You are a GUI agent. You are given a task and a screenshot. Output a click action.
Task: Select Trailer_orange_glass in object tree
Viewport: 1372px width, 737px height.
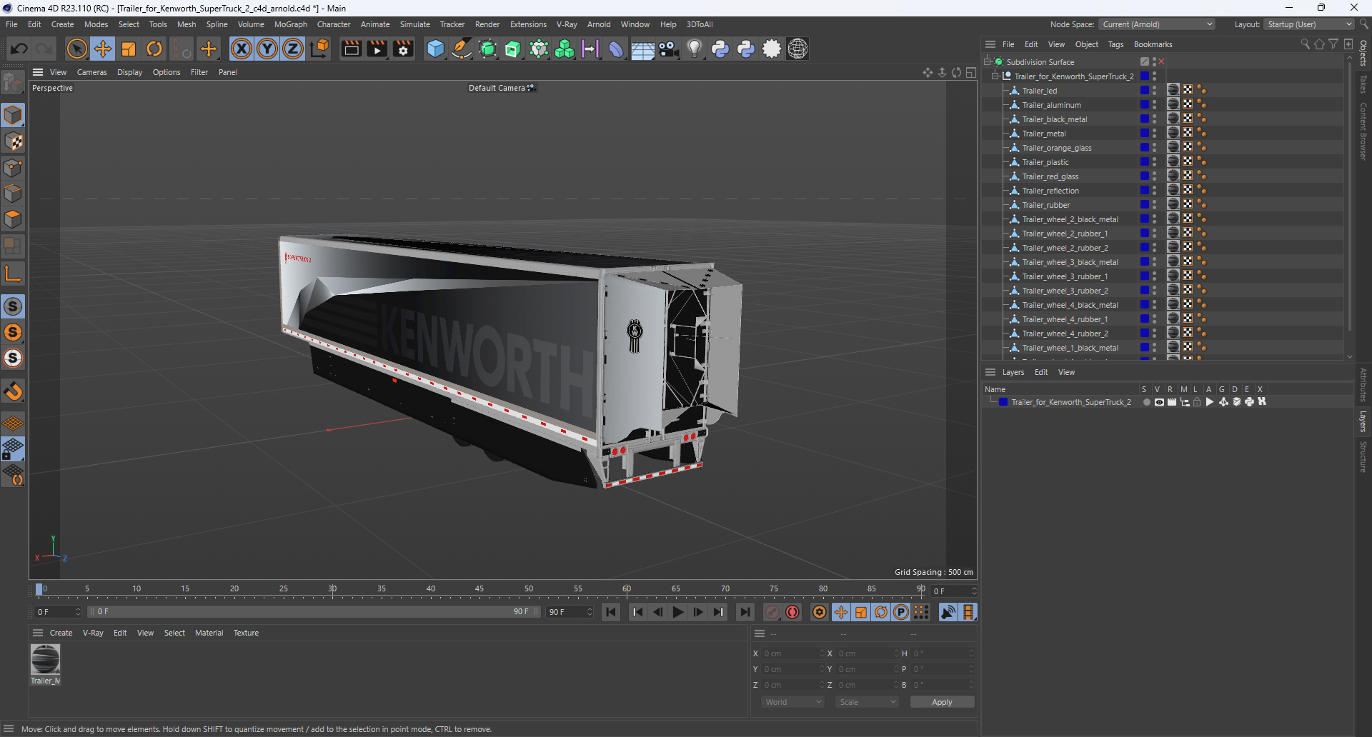point(1056,148)
